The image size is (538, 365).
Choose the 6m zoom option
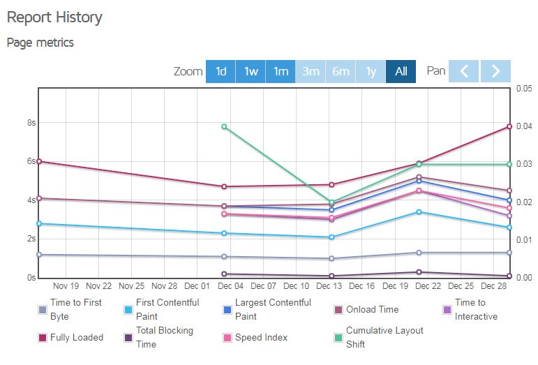pyautogui.click(x=341, y=71)
